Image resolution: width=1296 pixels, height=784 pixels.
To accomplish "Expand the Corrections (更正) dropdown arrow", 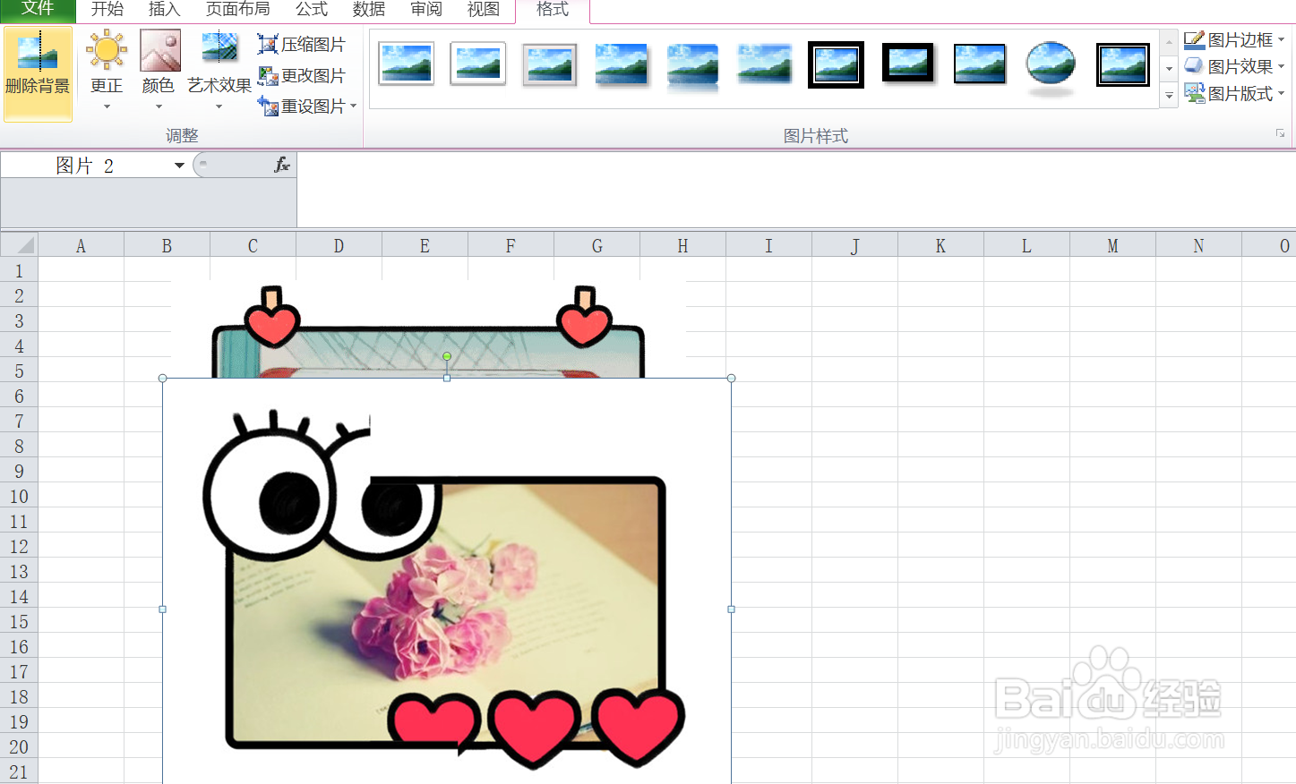I will 107,107.
